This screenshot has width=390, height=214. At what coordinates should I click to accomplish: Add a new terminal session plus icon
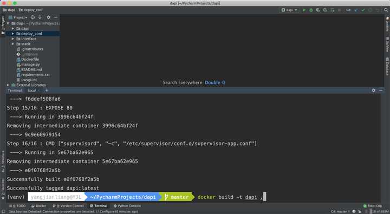pyautogui.click(x=47, y=90)
